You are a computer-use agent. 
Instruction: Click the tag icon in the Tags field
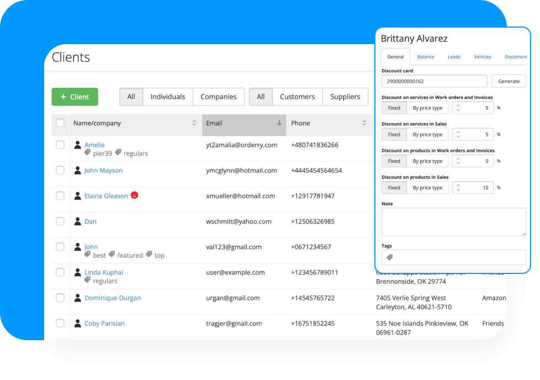pos(389,257)
